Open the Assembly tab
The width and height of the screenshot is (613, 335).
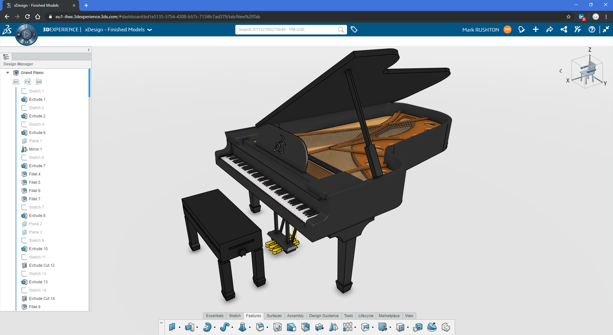click(x=295, y=316)
